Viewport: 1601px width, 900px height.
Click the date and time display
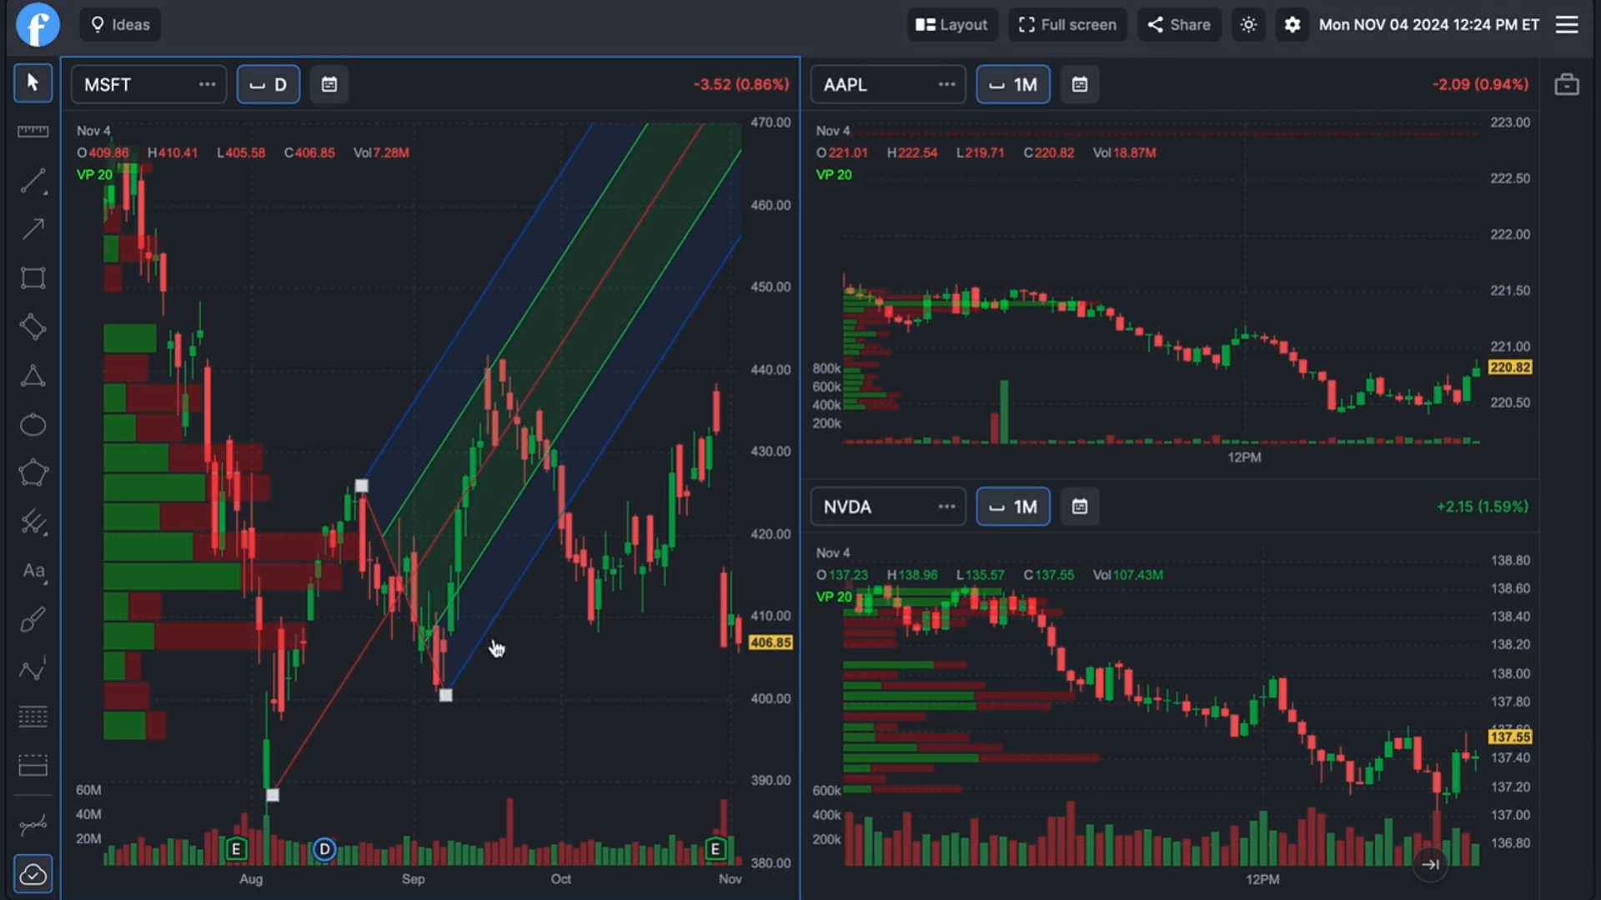pyautogui.click(x=1429, y=25)
